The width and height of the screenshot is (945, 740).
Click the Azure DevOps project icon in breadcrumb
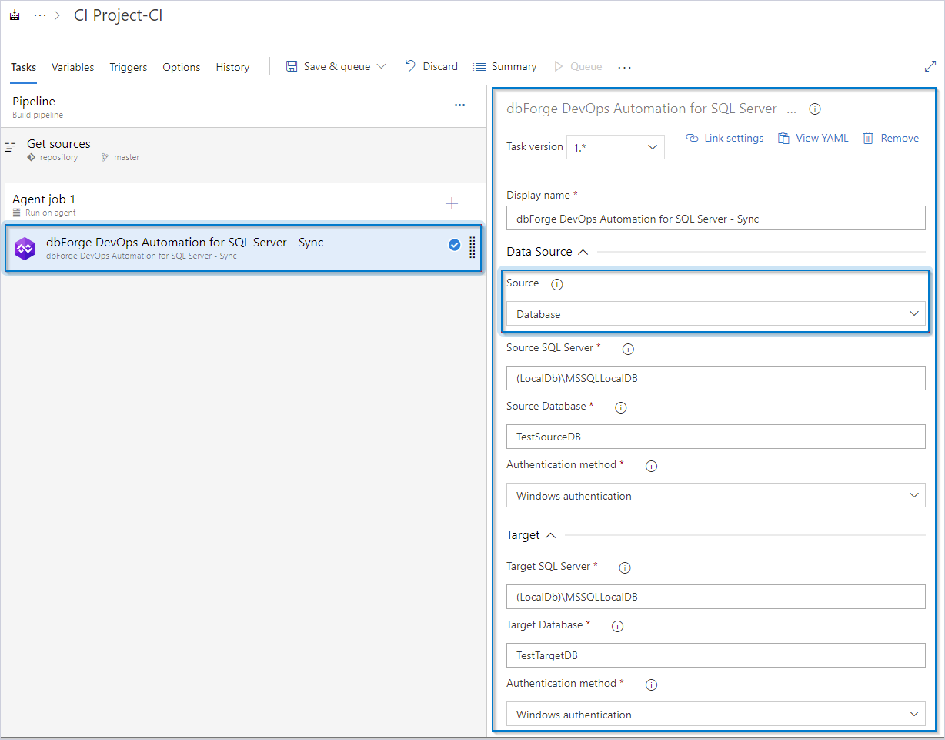coord(15,15)
